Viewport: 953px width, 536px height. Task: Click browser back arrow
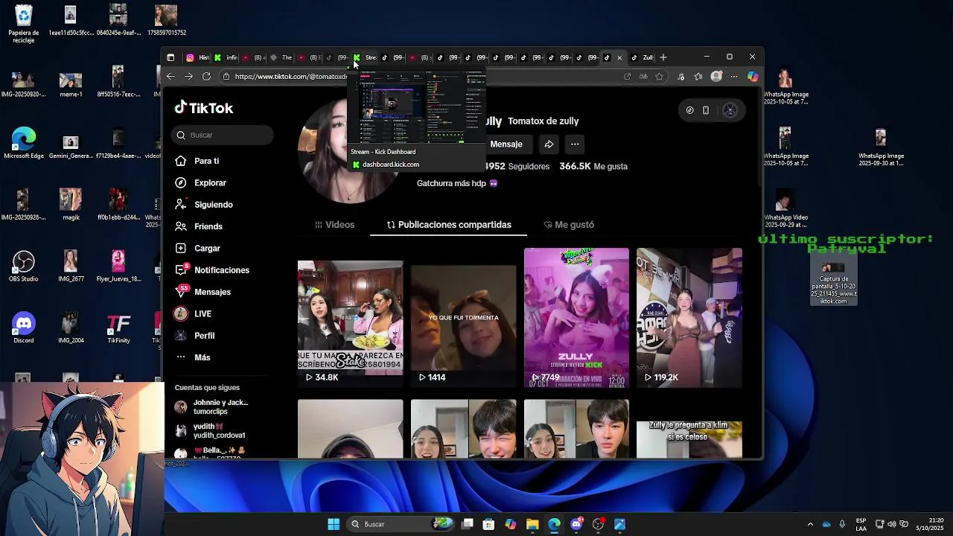[x=170, y=77]
